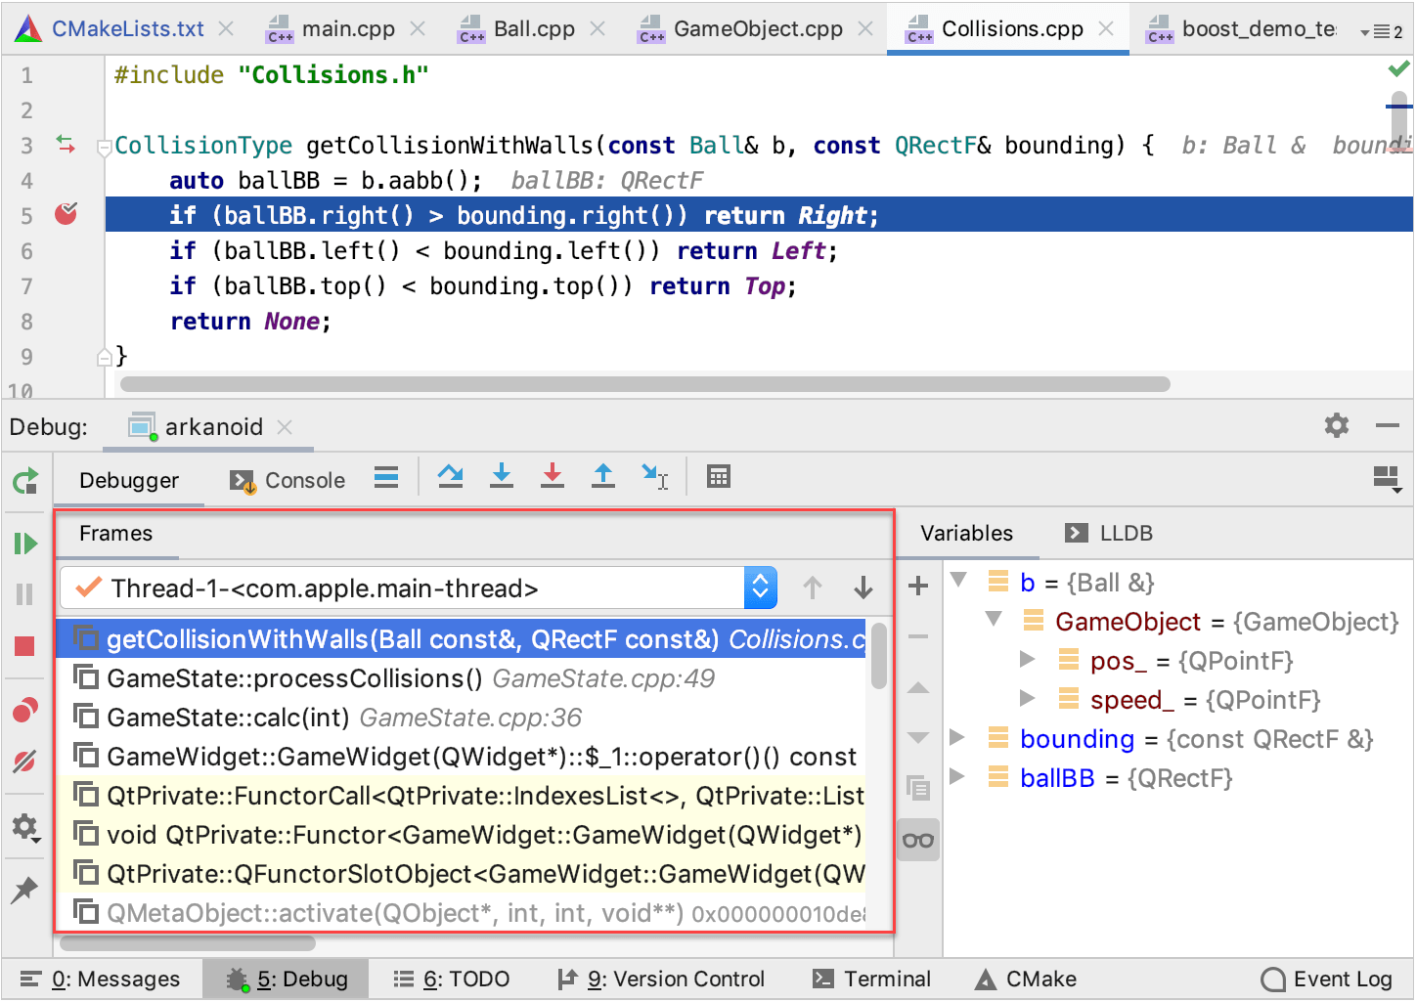Viewport: 1416px width, 1002px height.
Task: Open the 0: Messages tool window
Action: (101, 979)
